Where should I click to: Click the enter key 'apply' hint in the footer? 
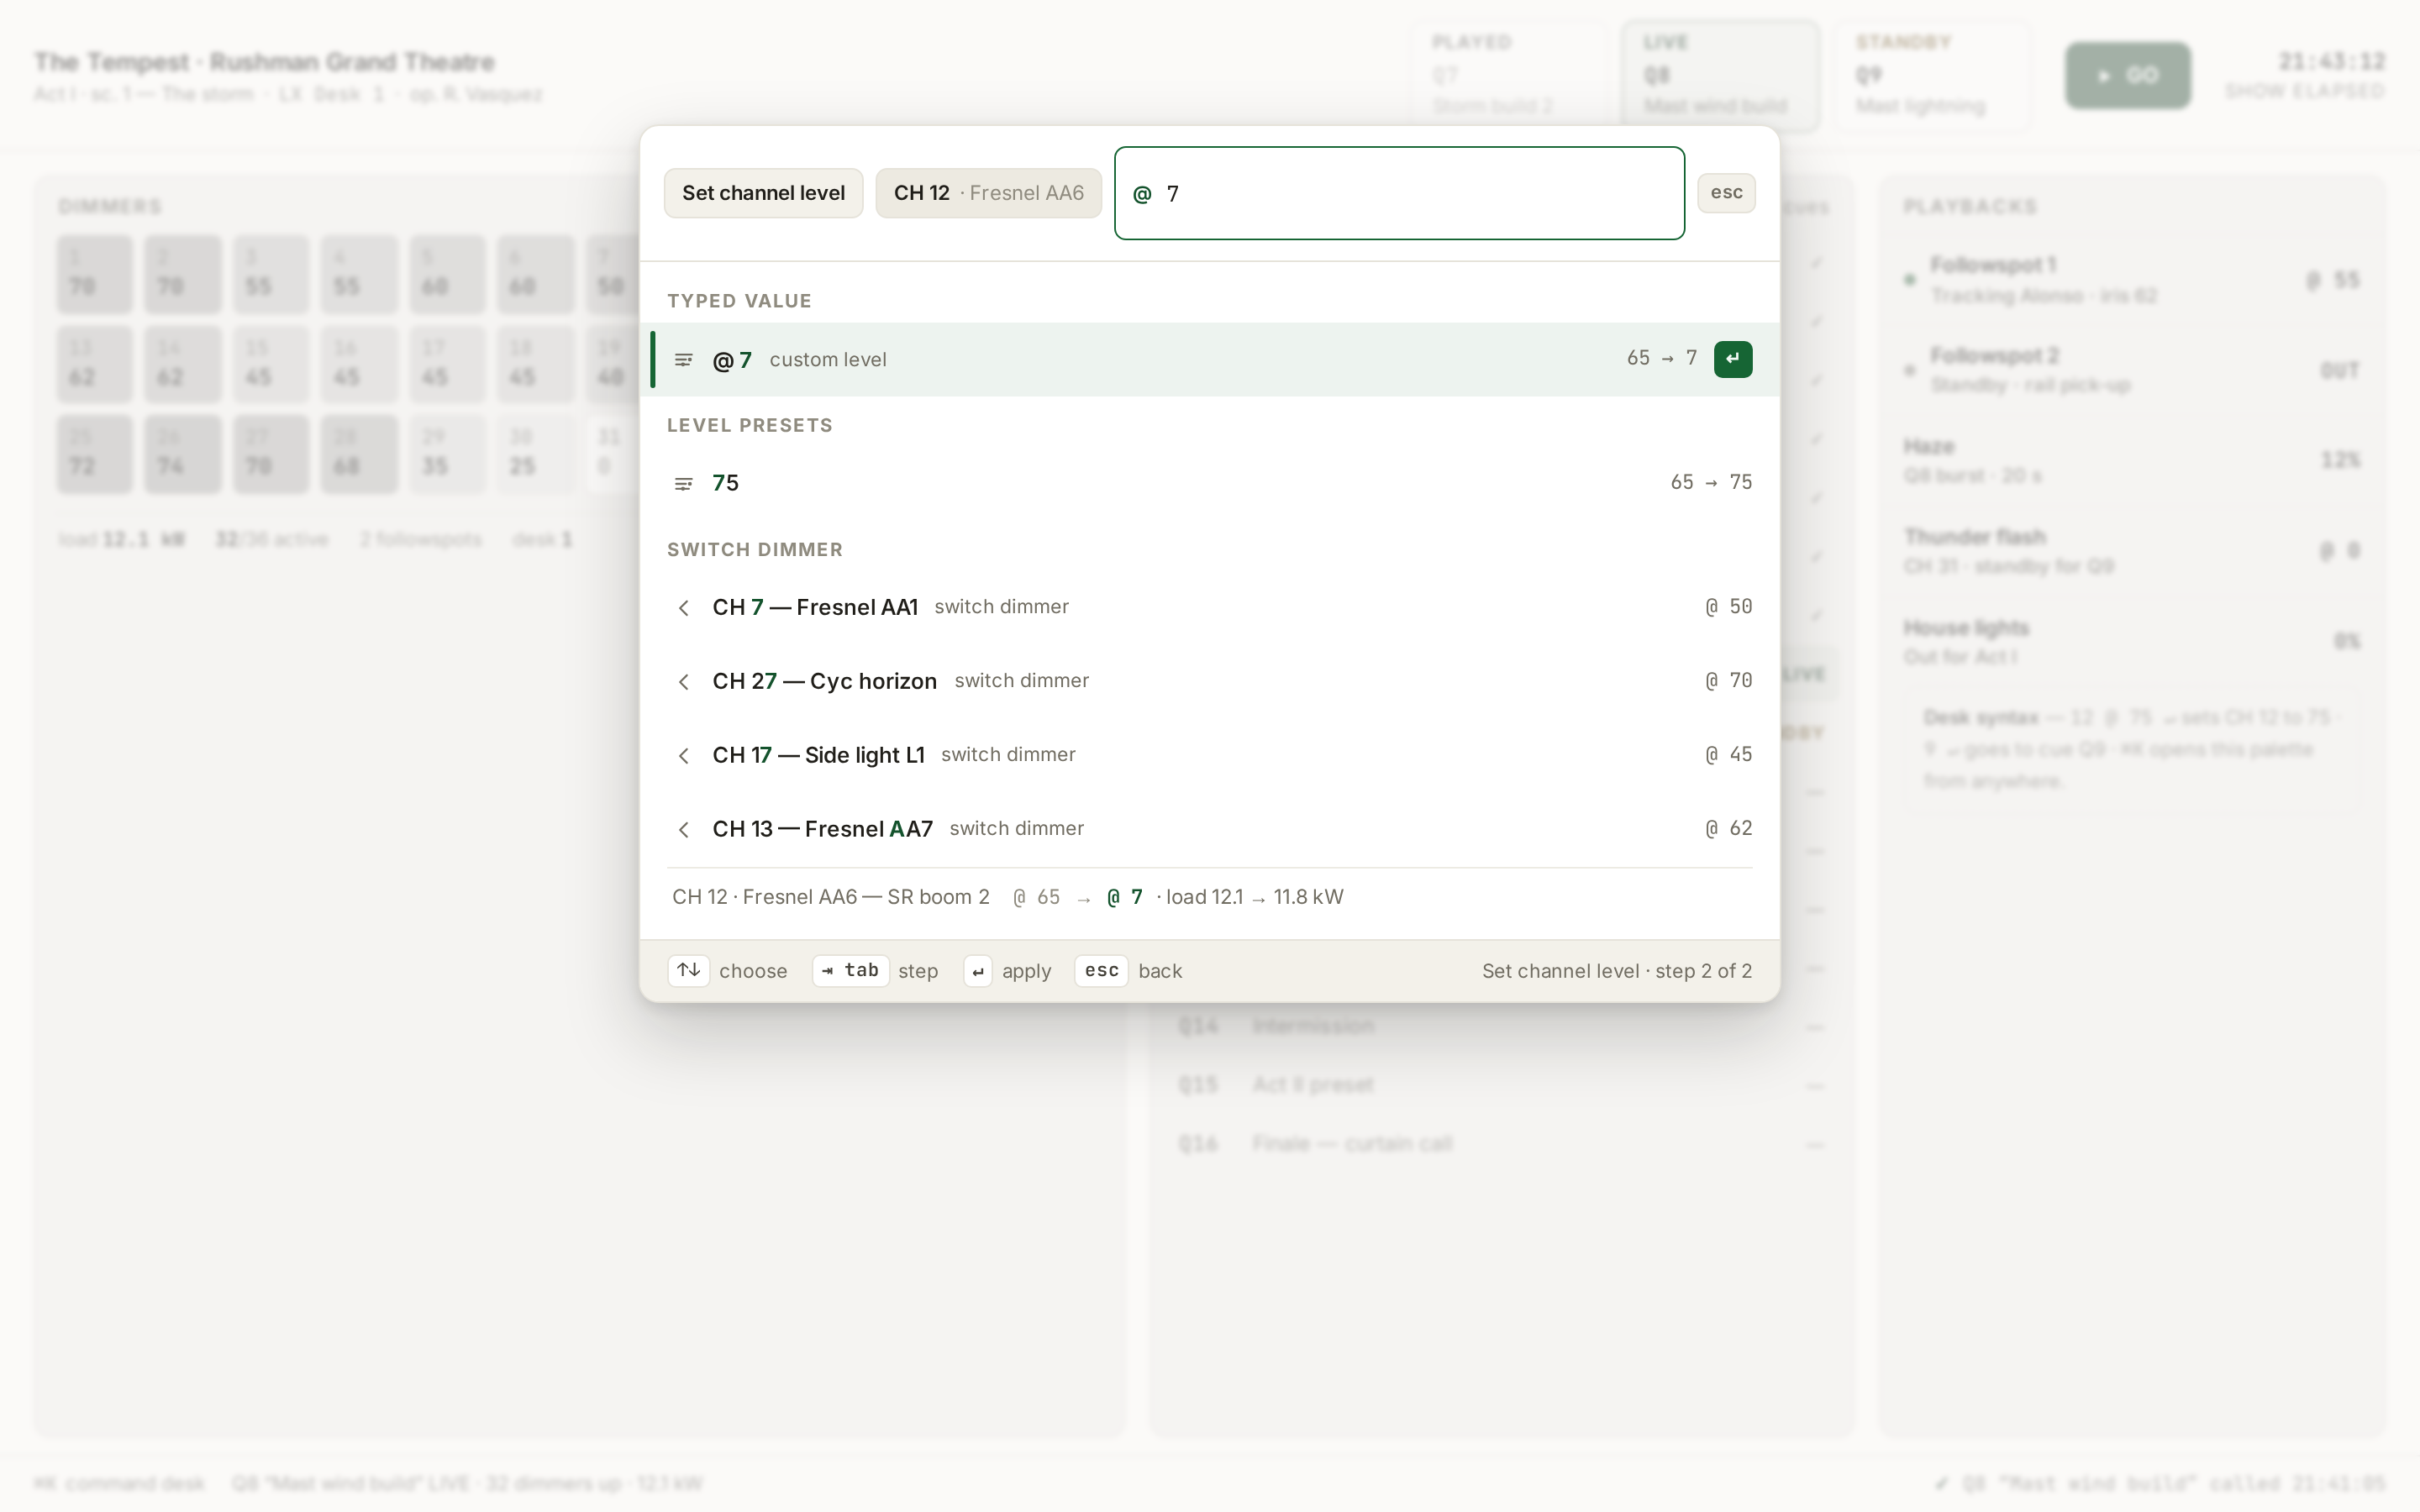978,971
